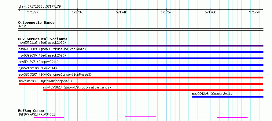Select the 4q12 cytogenetic band bar
The height and width of the screenshot is (121, 272).
tap(141, 29)
